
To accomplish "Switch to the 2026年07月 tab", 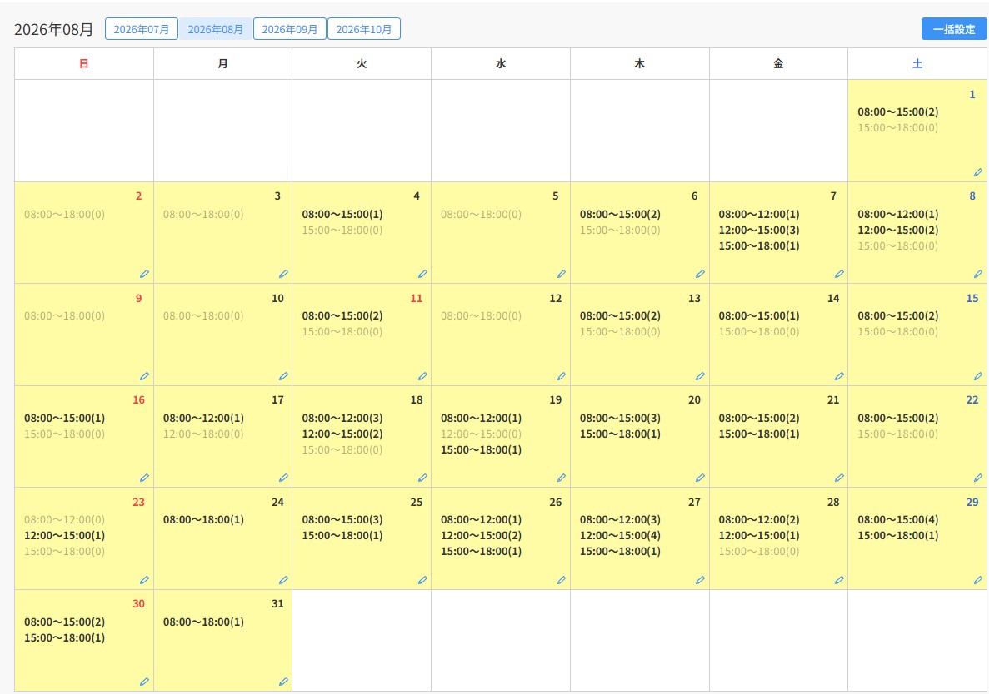I will coord(142,29).
